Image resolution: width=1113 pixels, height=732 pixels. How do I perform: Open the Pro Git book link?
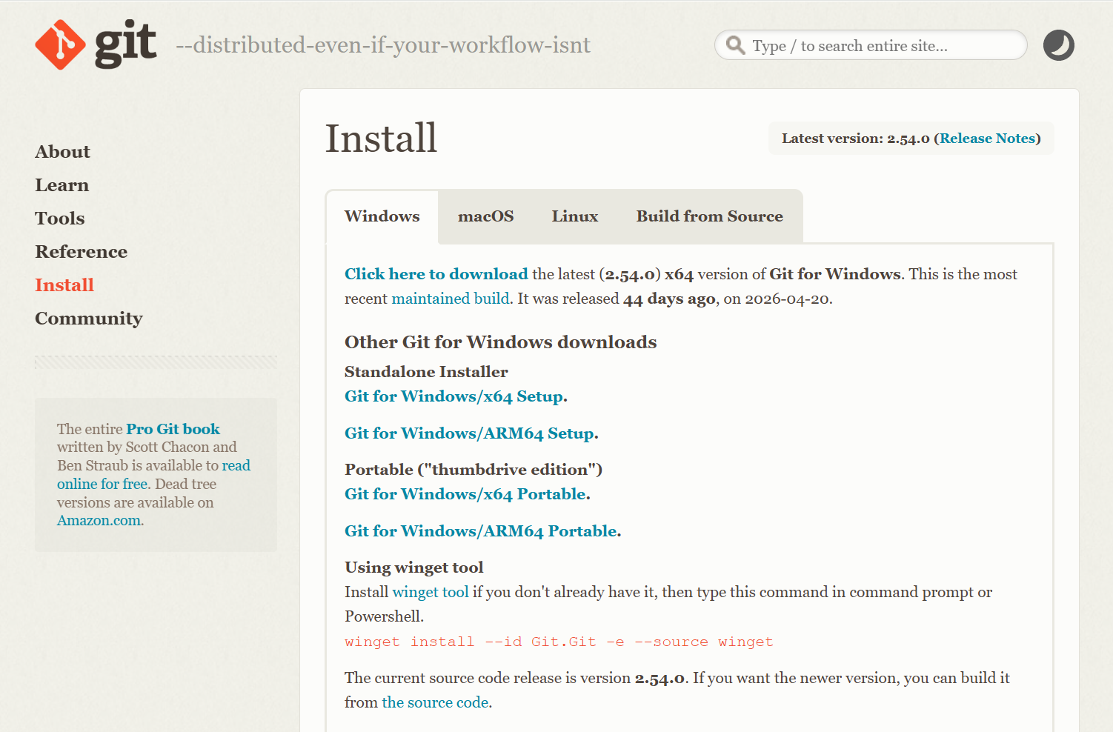point(173,429)
